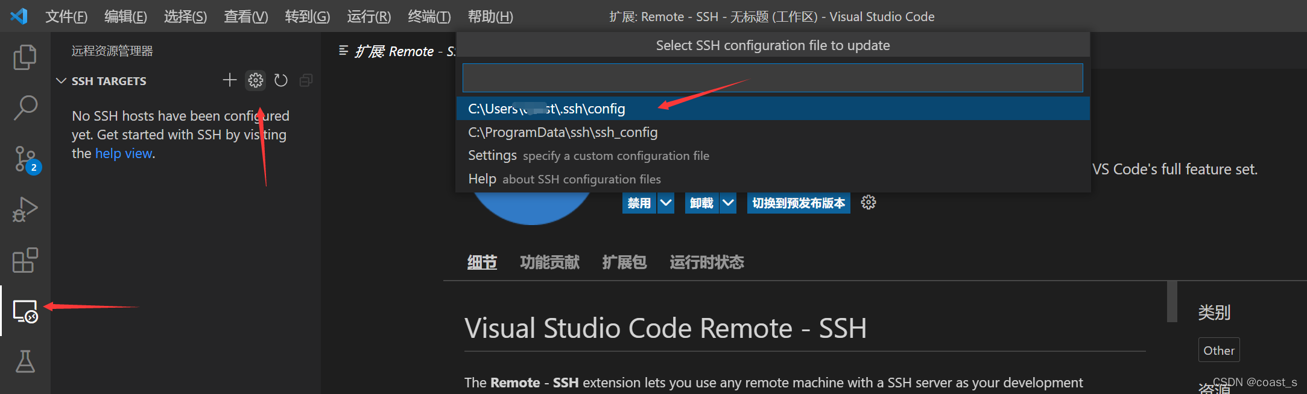Open the 文件(F) menu
Image resolution: width=1307 pixels, height=394 pixels.
tap(66, 17)
